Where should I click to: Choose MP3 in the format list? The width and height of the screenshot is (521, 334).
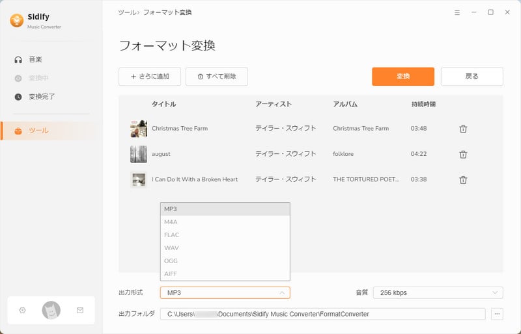(225, 209)
